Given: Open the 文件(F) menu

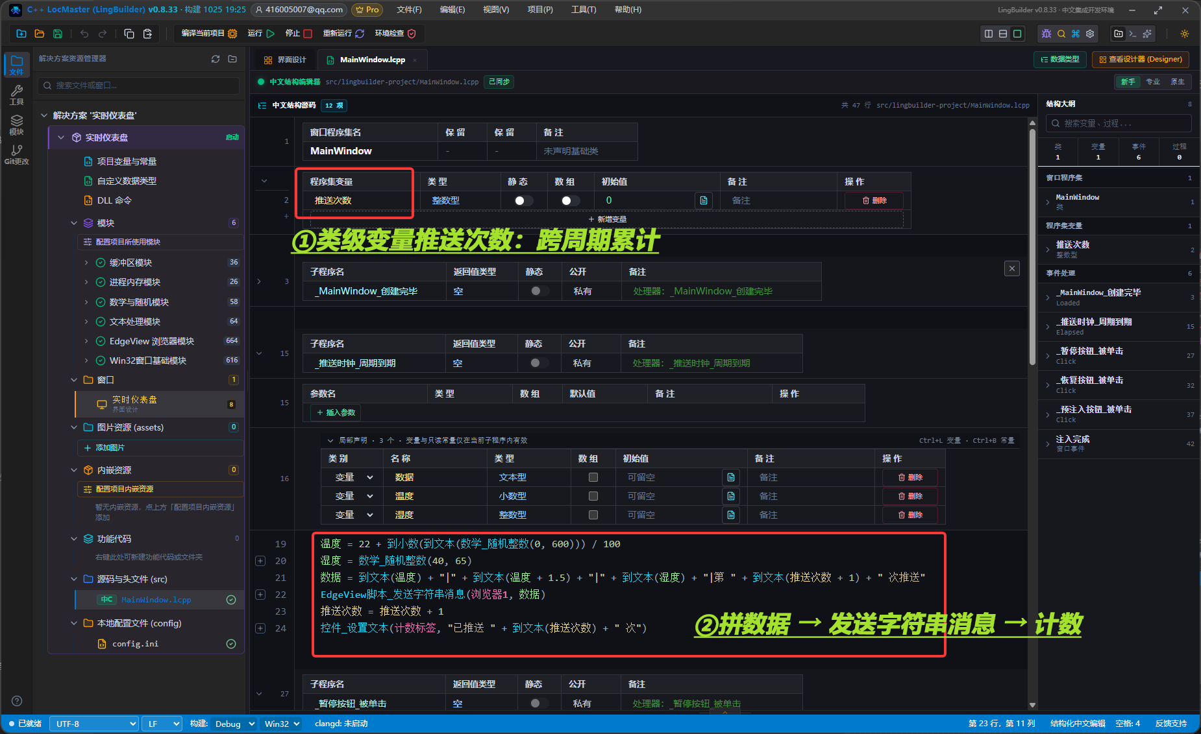Looking at the screenshot, I should 409,10.
